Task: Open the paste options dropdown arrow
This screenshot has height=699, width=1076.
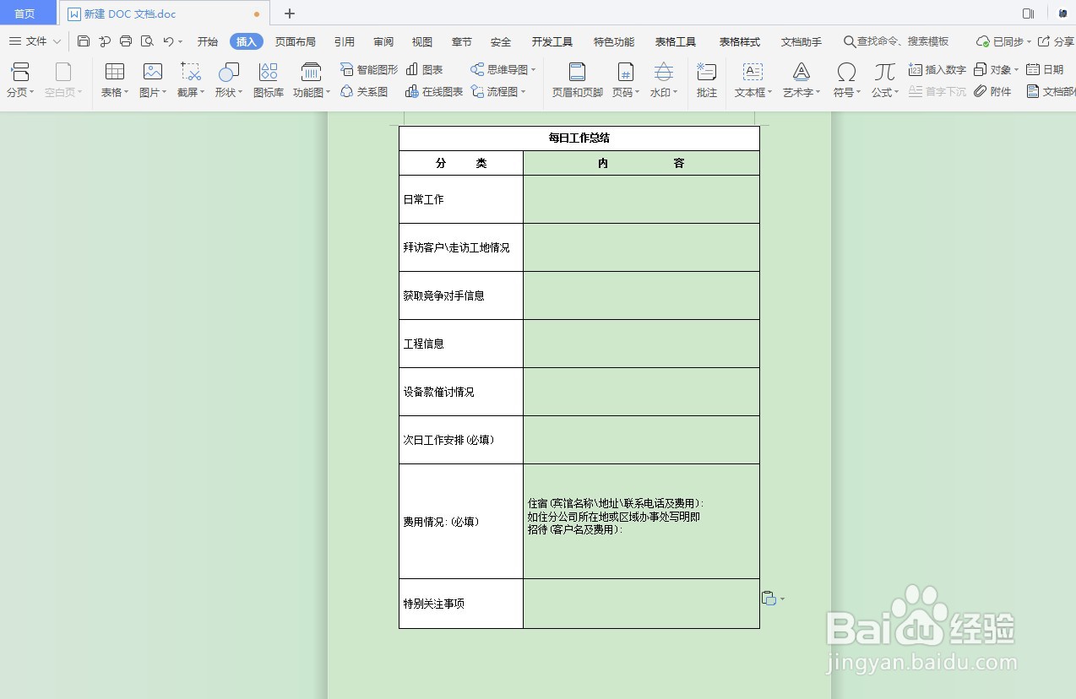Action: point(782,599)
